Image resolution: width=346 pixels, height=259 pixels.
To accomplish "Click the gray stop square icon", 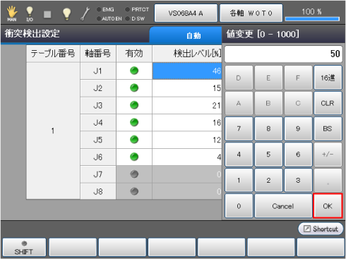I will click(47, 14).
